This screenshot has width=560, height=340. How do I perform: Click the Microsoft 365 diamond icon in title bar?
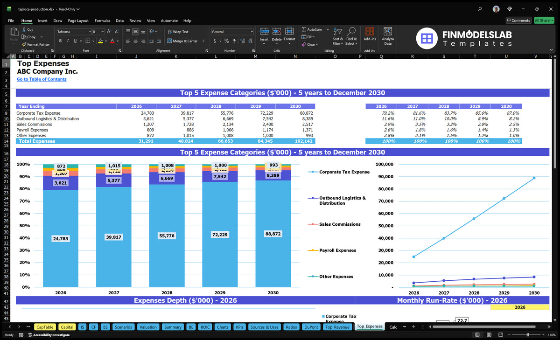pos(510,9)
